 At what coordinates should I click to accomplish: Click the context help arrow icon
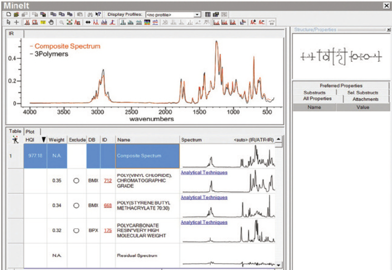(98, 15)
